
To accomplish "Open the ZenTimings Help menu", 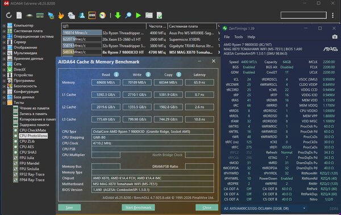I will (x=251, y=37).
